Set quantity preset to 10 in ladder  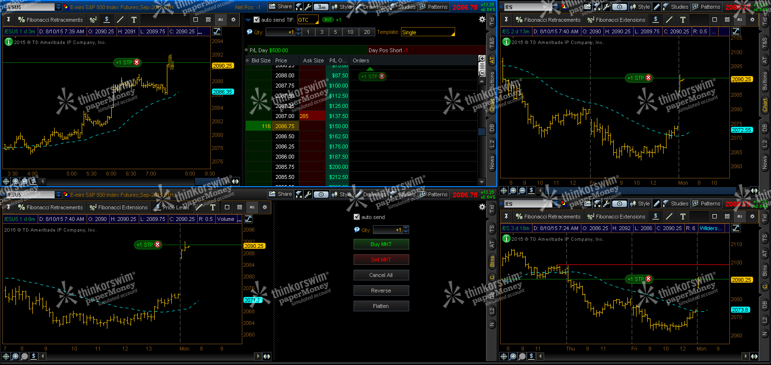pyautogui.click(x=350, y=32)
